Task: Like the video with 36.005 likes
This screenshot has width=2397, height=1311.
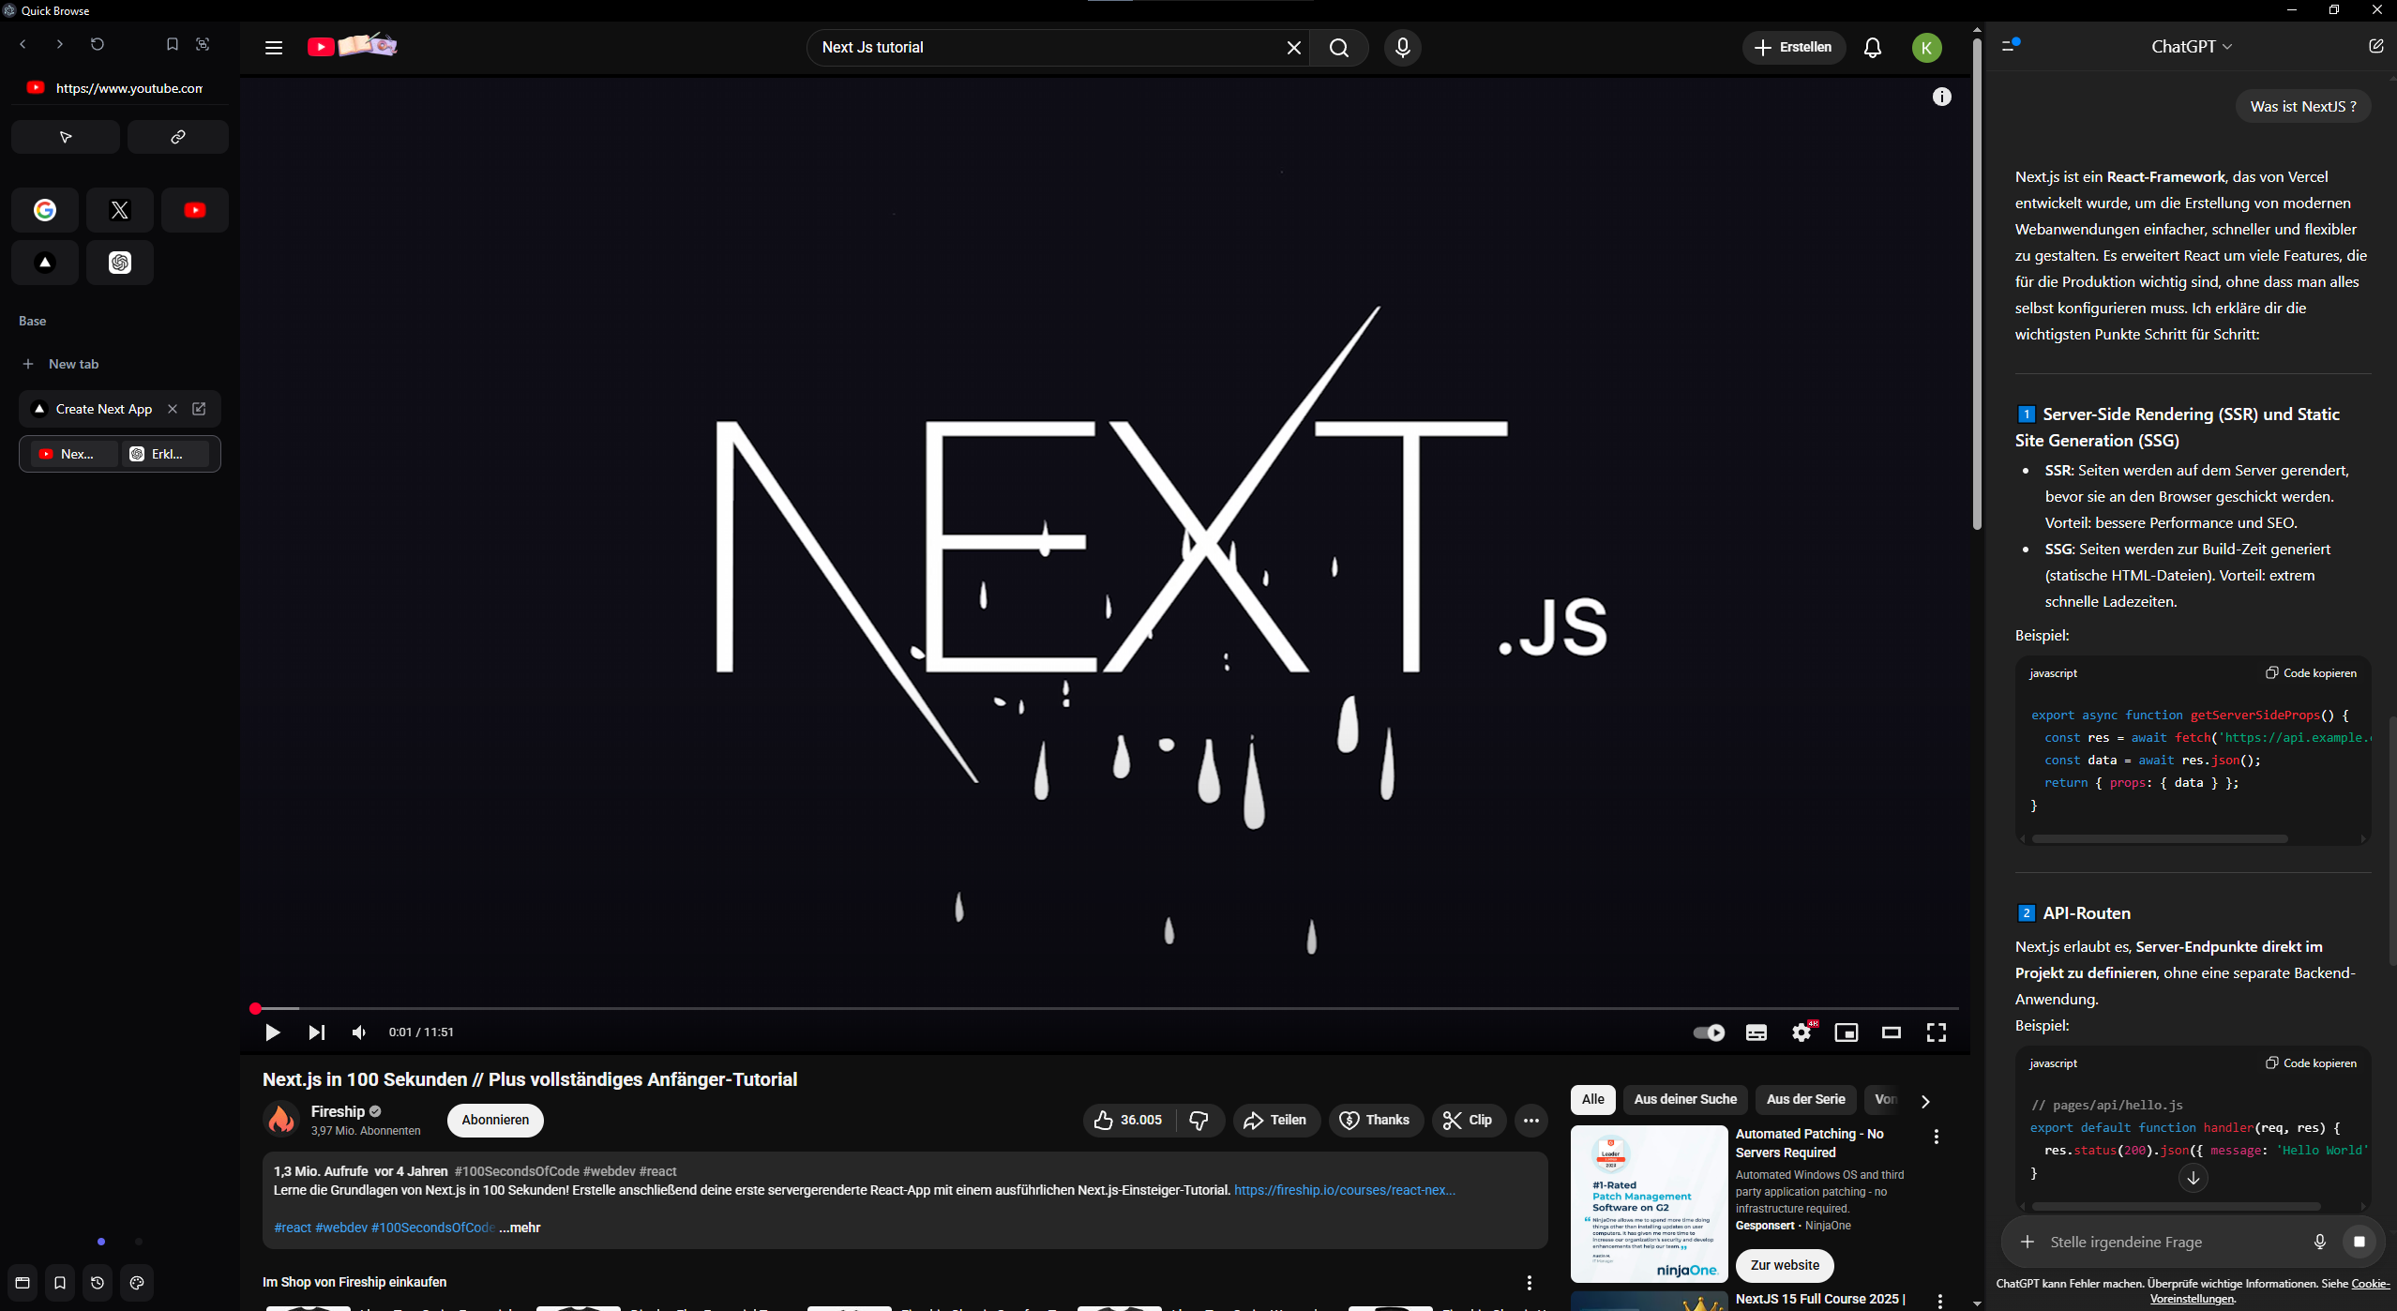Action: point(1129,1120)
